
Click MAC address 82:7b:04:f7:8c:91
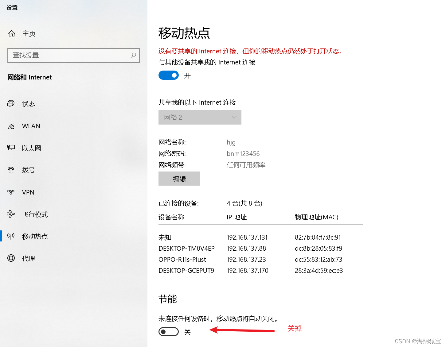click(x=318, y=237)
